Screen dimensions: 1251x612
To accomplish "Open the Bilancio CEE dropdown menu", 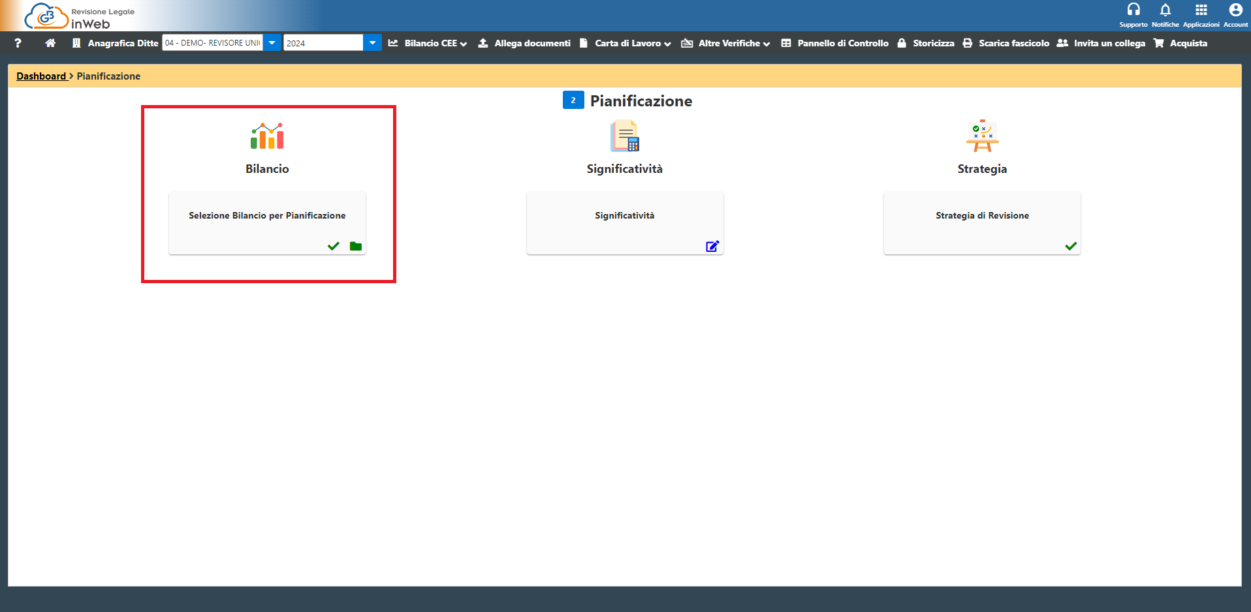I will [x=428, y=43].
